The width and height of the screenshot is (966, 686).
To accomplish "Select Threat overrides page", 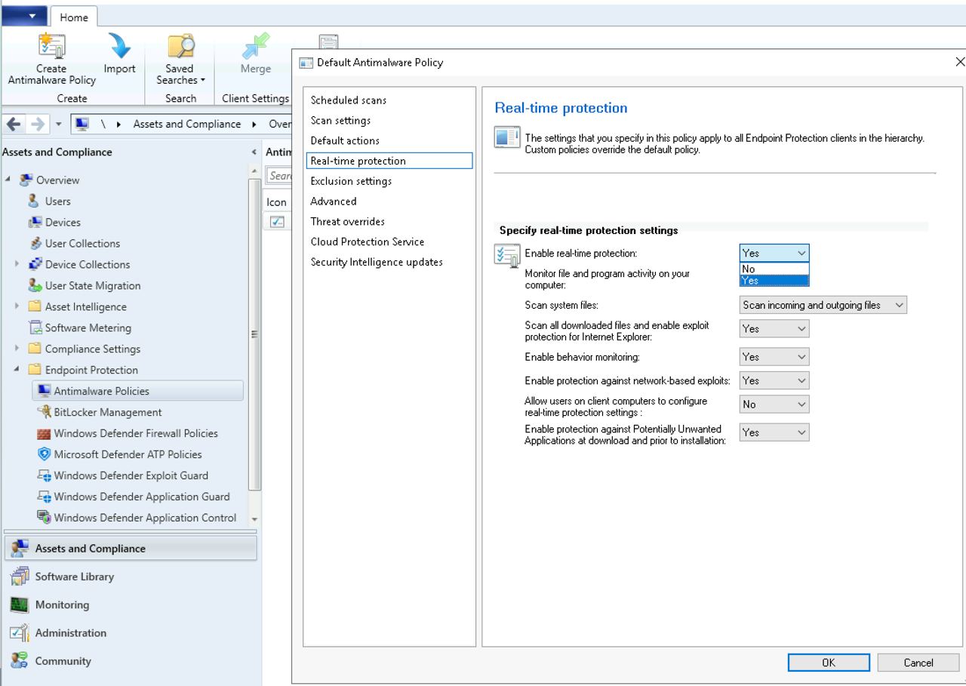I will (348, 221).
